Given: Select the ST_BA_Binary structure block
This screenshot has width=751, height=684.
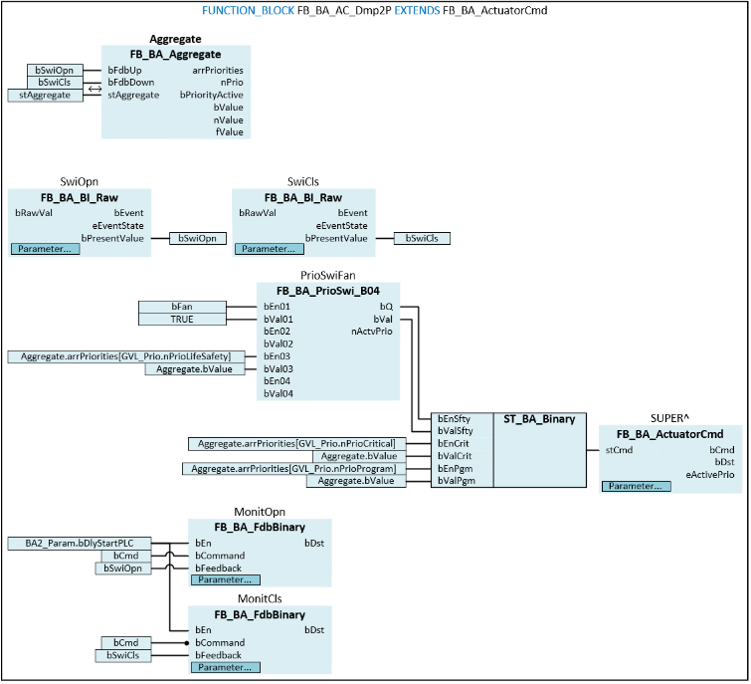Looking at the screenshot, I should 540,419.
